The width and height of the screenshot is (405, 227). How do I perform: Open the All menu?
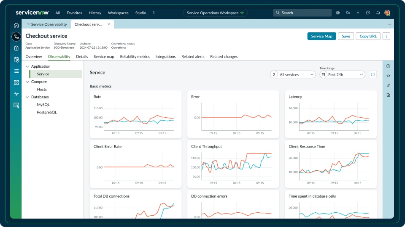pos(58,13)
